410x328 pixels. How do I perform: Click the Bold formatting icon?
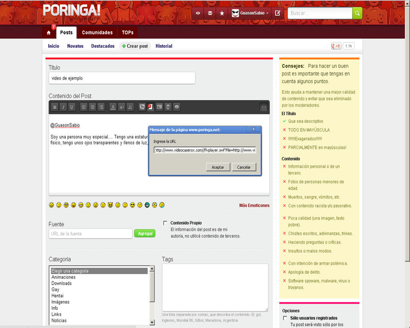55,107
